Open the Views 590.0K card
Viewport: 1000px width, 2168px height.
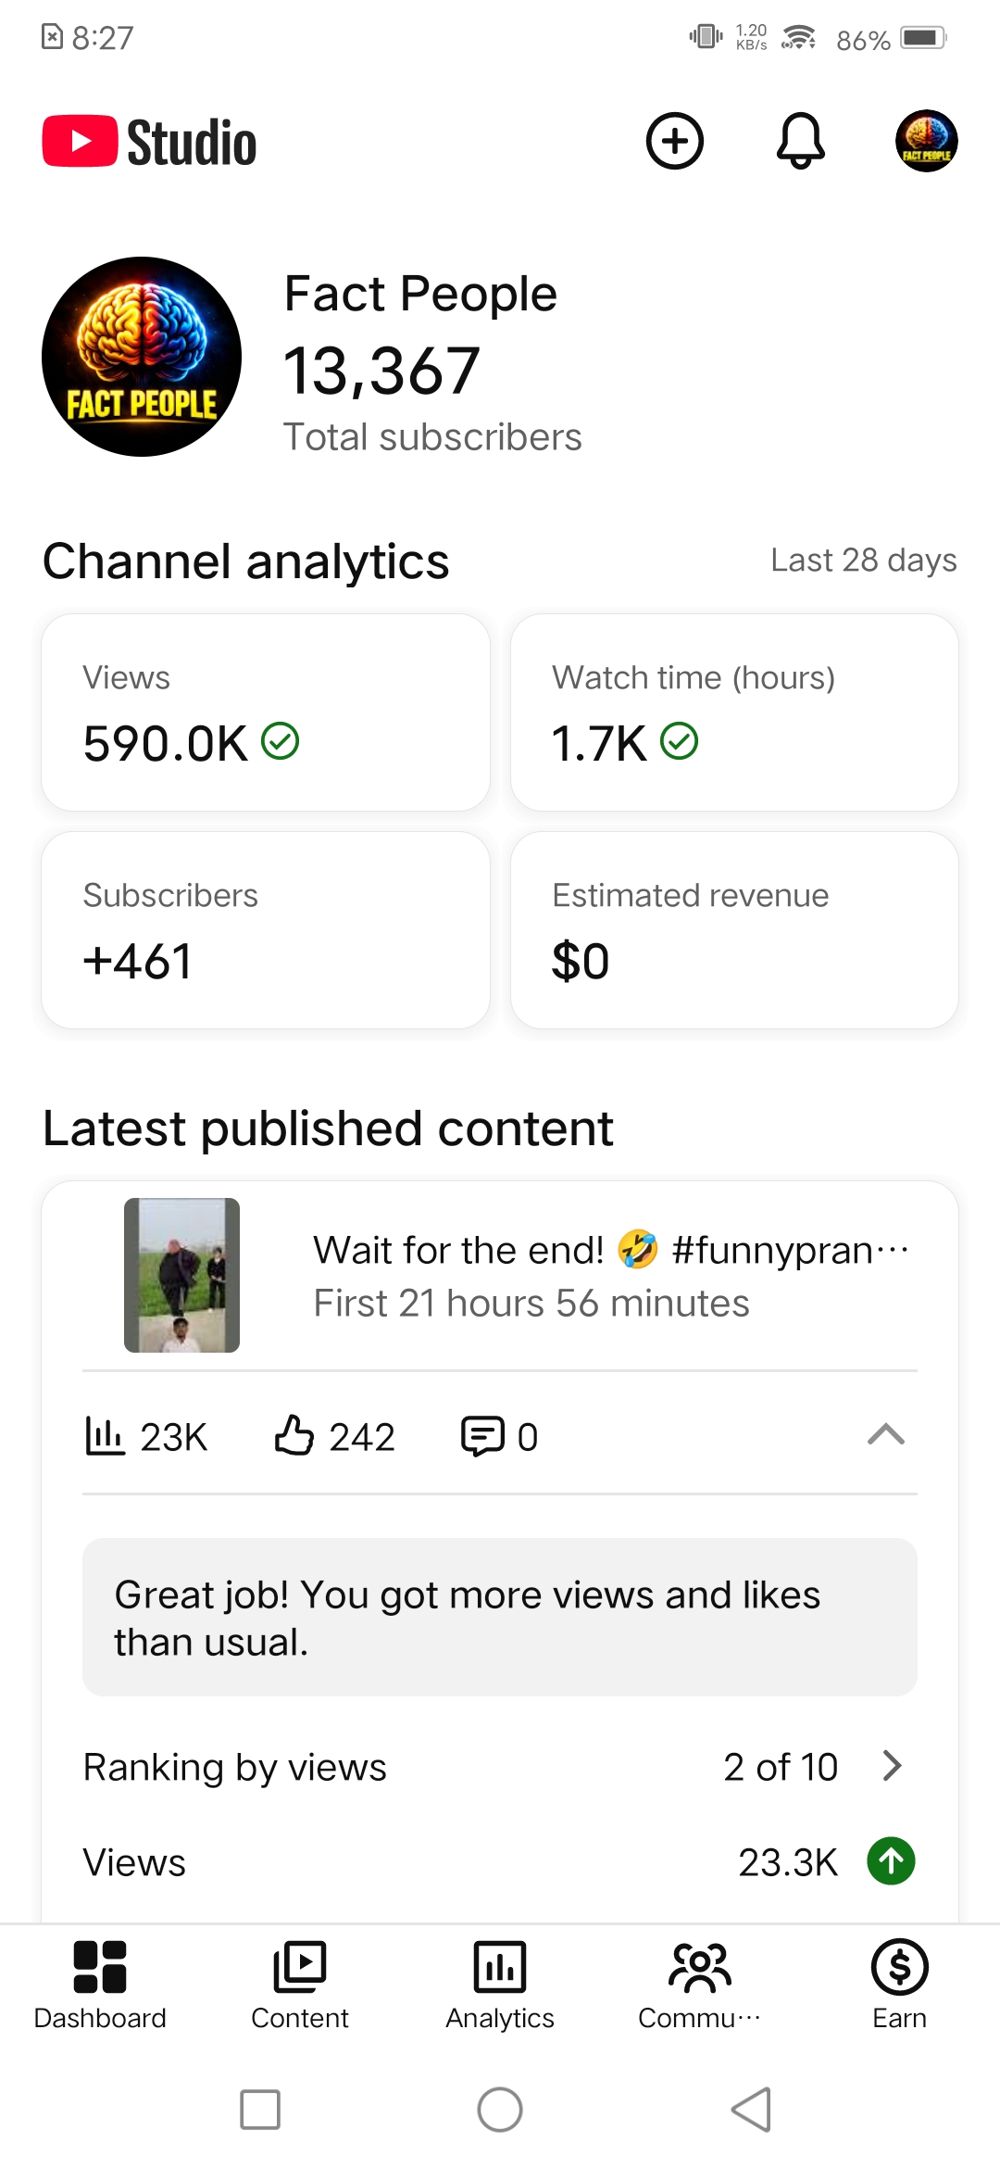point(266,712)
